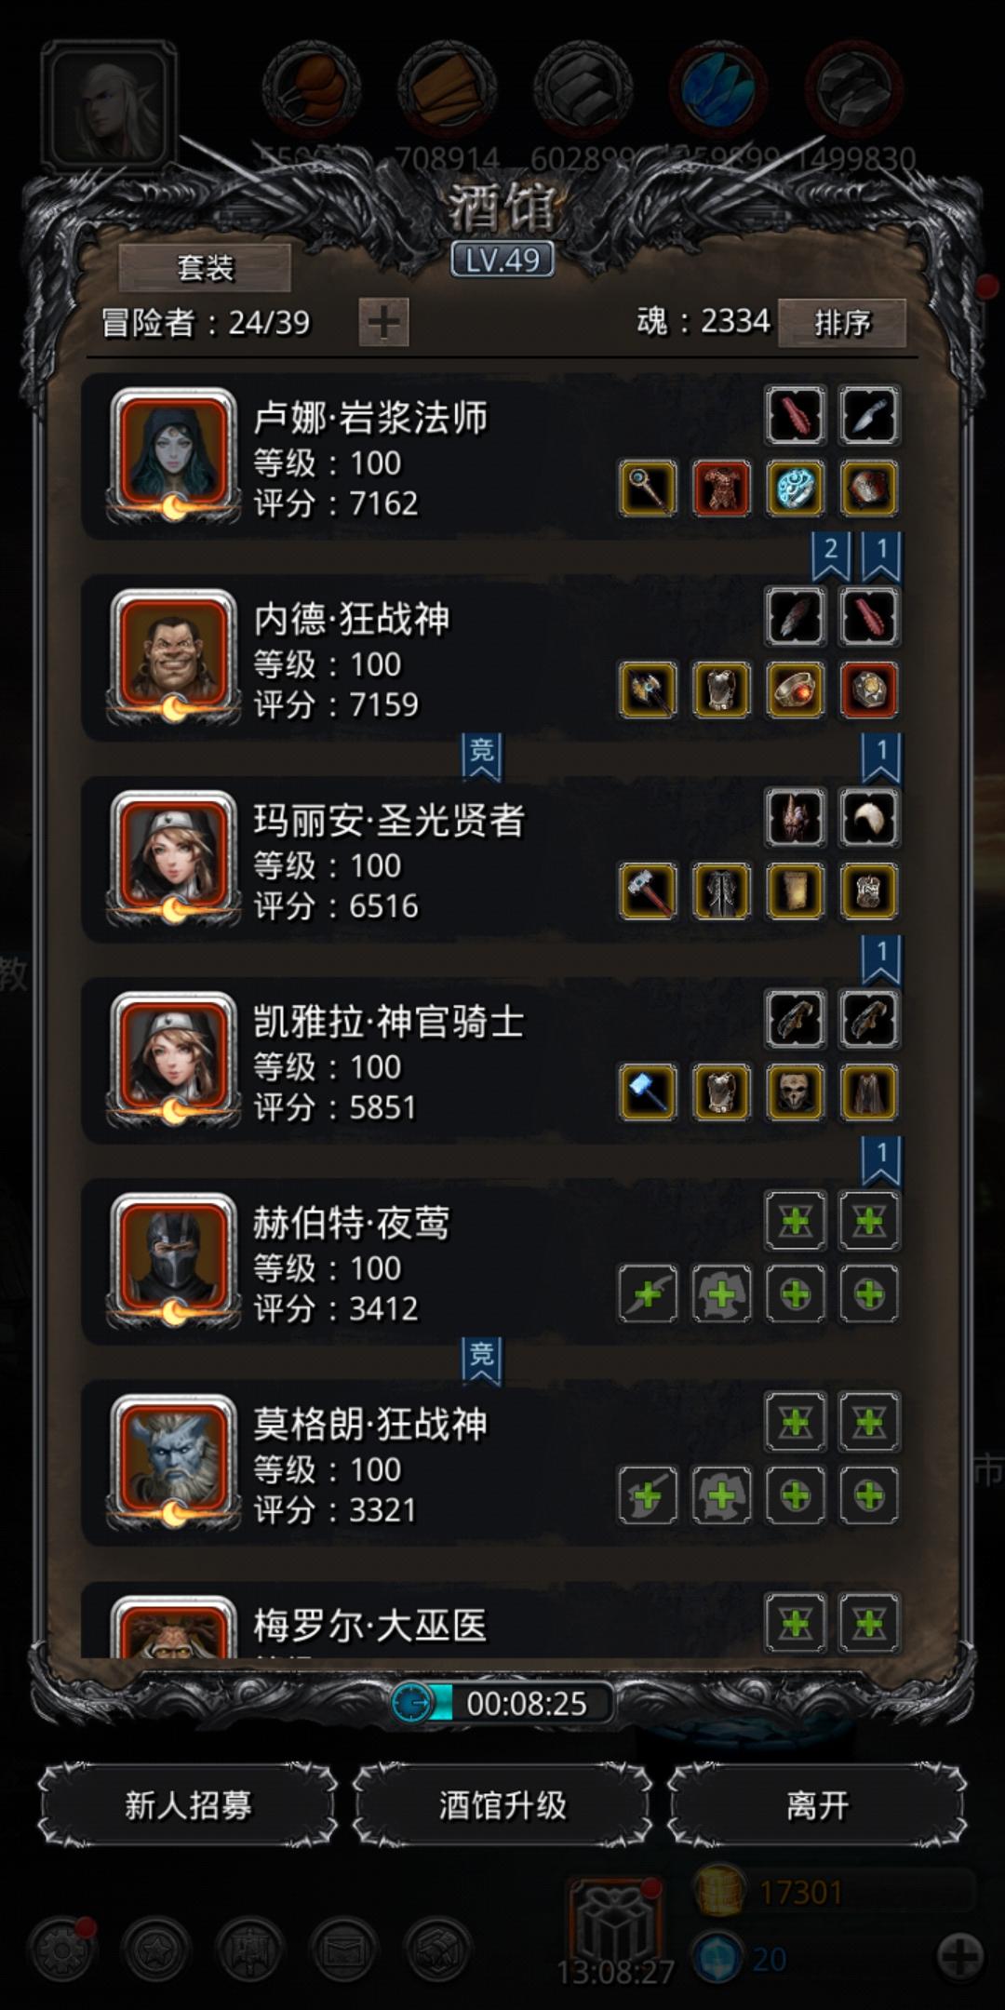Add weapon to 赫伯特·夜莺's empty weapon slot

[648, 1293]
